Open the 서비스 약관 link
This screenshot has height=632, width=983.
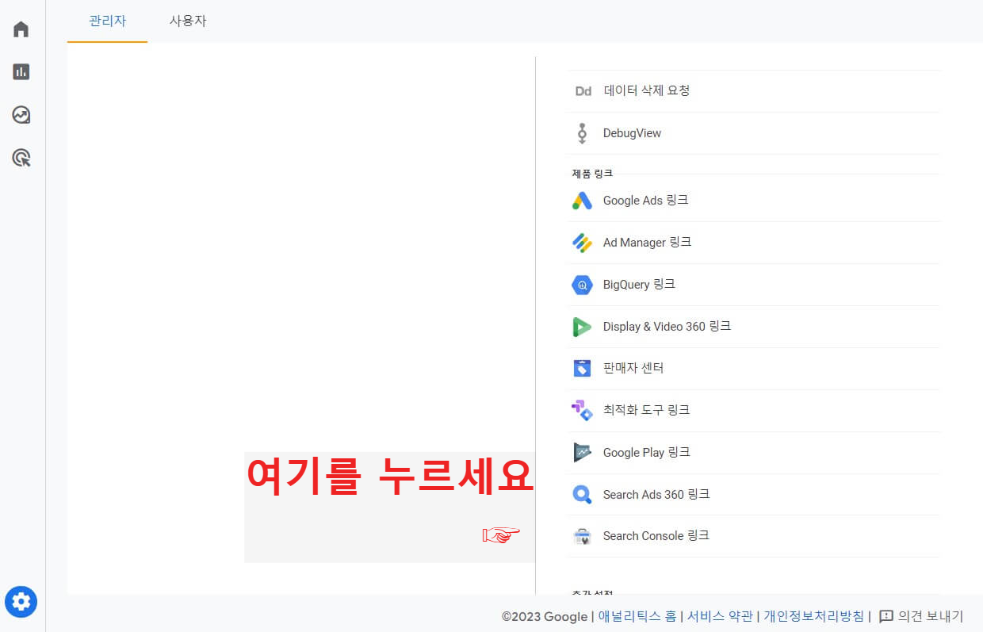(720, 615)
